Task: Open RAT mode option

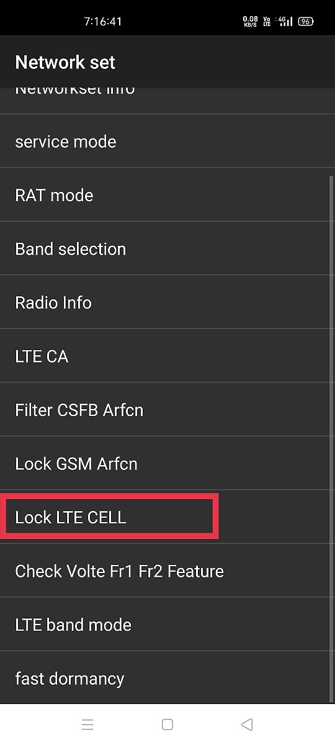Action: tap(167, 194)
